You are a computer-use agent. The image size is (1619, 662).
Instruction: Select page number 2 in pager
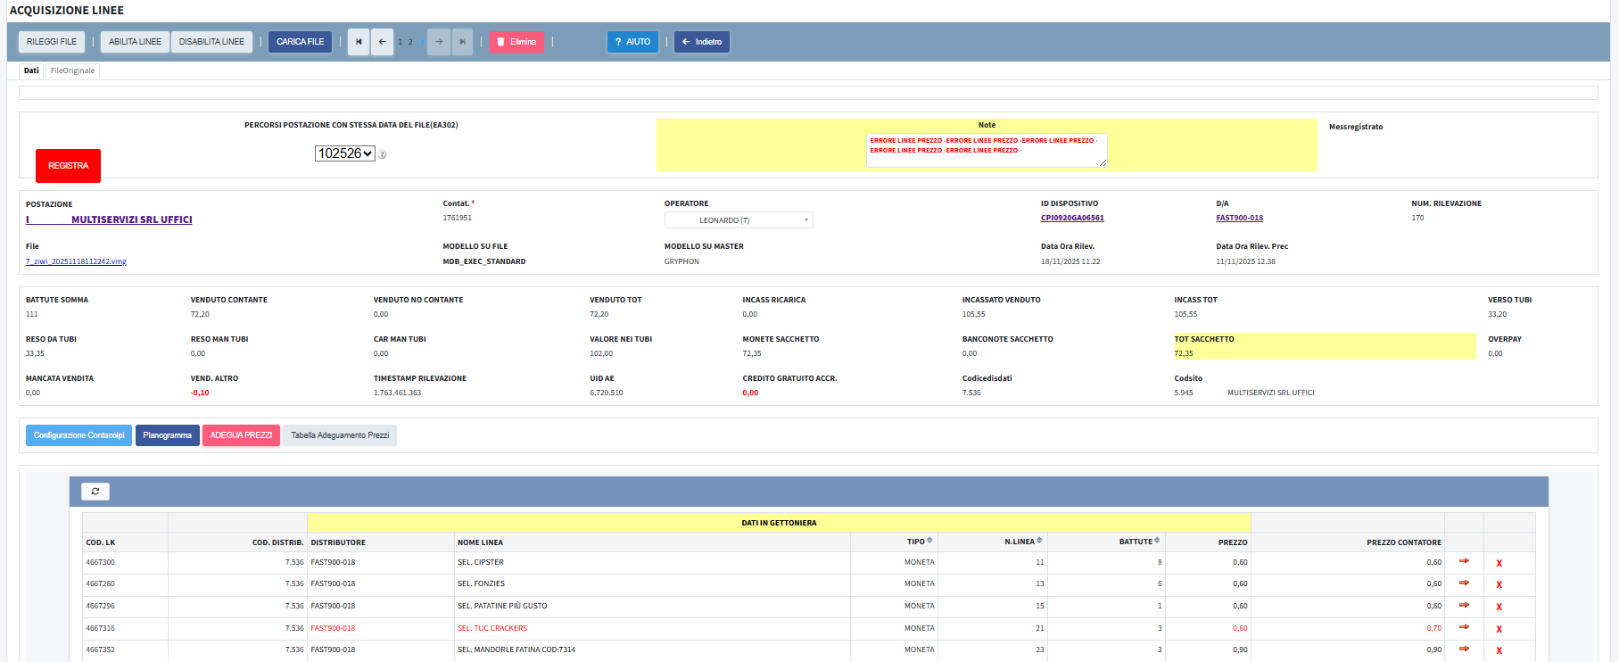[410, 42]
